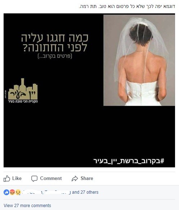
Task: Expand 'View 27 more comments'
Action: pyautogui.click(x=27, y=206)
